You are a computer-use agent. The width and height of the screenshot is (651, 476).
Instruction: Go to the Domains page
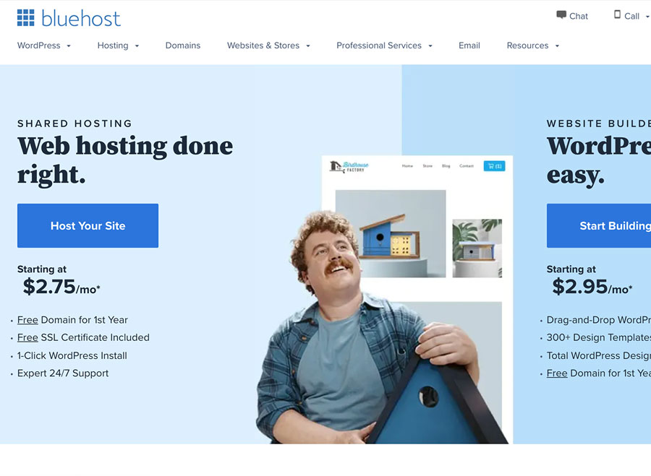coord(183,46)
